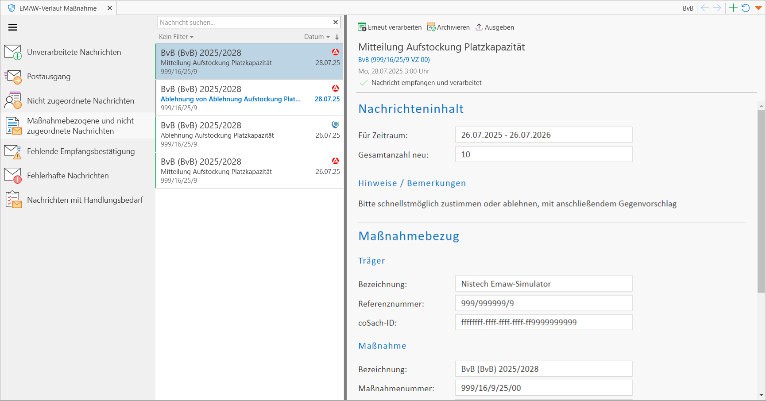Click coSach-ID field

[544, 323]
